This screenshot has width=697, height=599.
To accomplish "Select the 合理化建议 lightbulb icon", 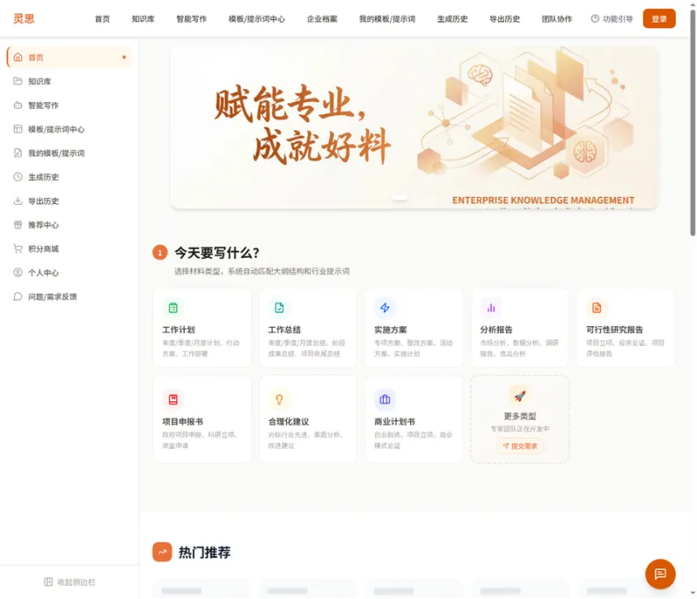I will 279,399.
